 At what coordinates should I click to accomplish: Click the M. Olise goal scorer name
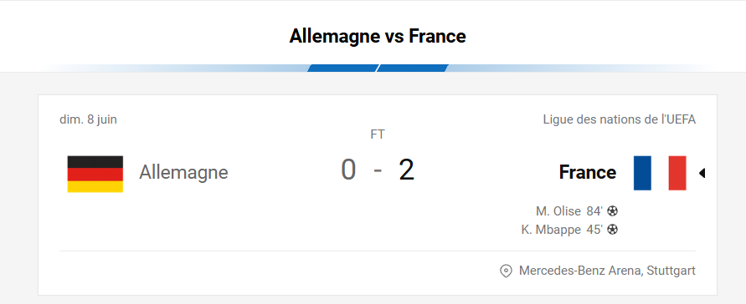tap(558, 211)
